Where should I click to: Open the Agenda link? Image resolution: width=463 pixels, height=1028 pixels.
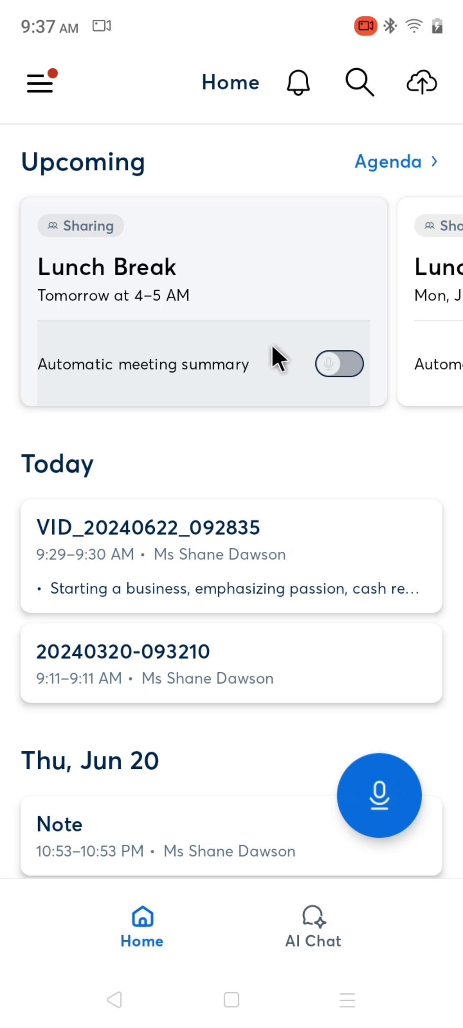point(388,161)
